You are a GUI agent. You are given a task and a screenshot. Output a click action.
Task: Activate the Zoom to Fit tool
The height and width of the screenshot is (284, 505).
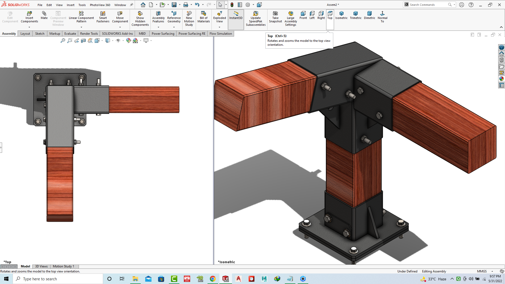(x=63, y=40)
